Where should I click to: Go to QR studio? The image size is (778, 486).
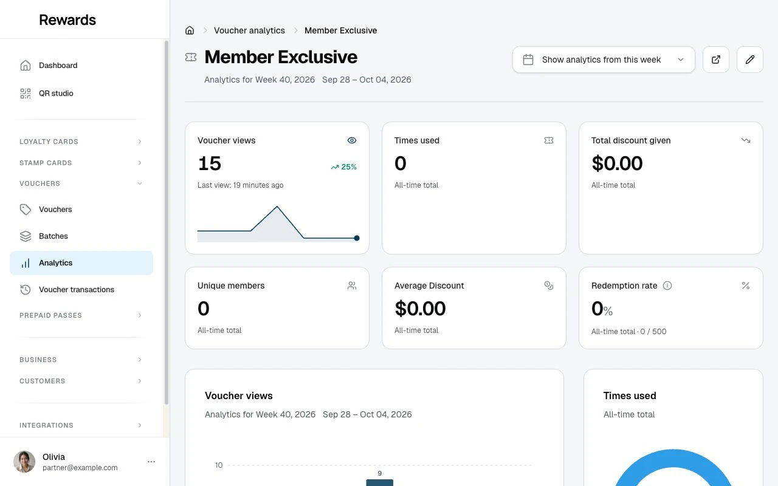coord(81,94)
